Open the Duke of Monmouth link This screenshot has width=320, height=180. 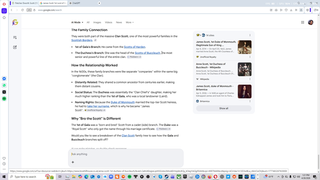click(122, 102)
